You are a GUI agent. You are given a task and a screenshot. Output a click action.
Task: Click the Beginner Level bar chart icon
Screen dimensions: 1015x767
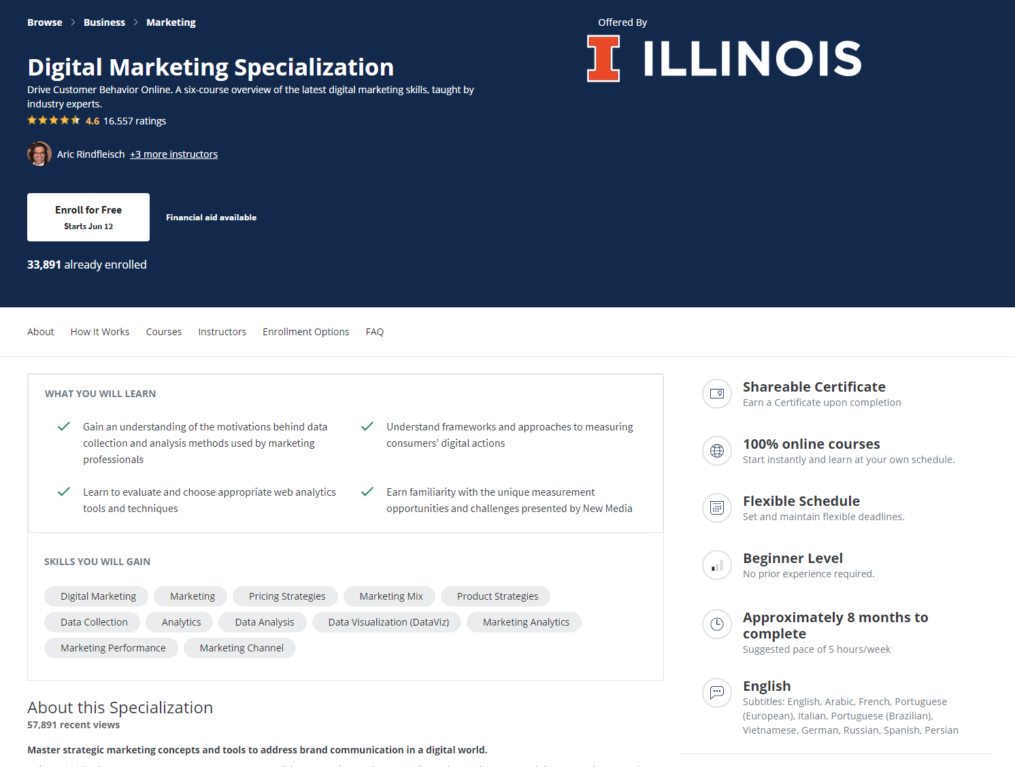(717, 565)
